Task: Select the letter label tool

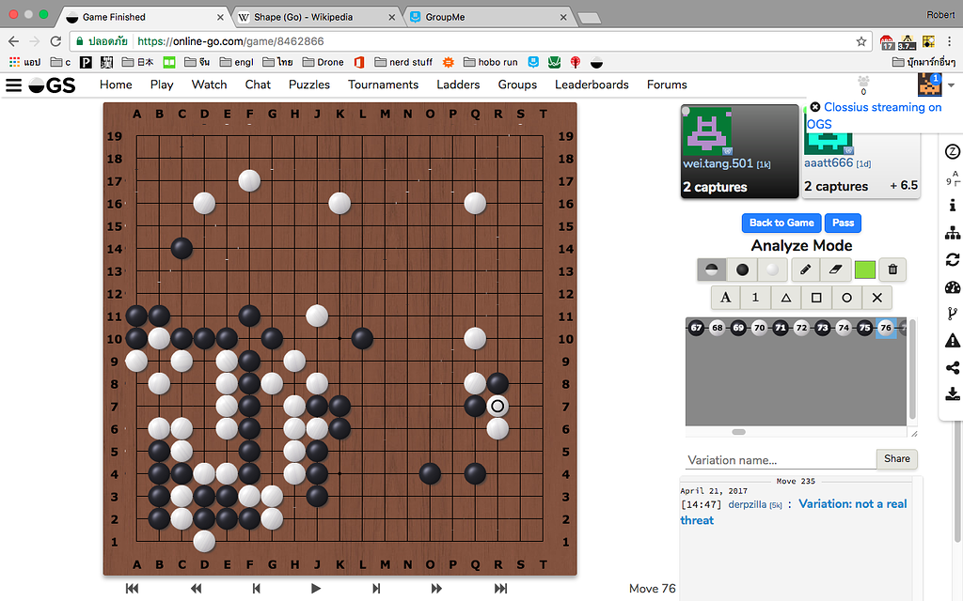Action: 725,298
